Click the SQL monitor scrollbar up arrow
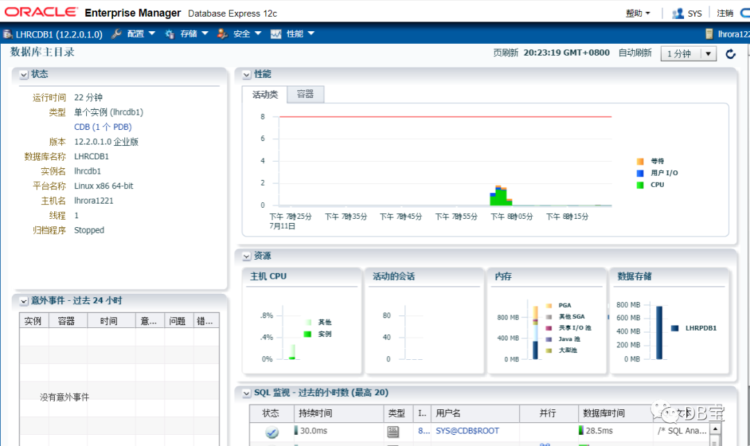 pyautogui.click(x=715, y=429)
